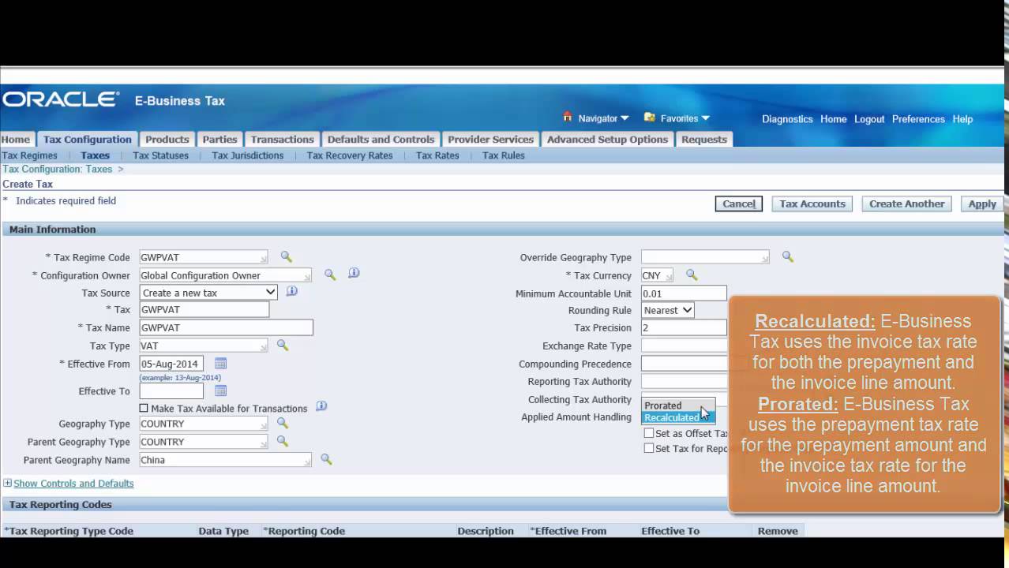Image resolution: width=1009 pixels, height=568 pixels.
Task: Click the Favorites folder icon
Action: tap(650, 118)
